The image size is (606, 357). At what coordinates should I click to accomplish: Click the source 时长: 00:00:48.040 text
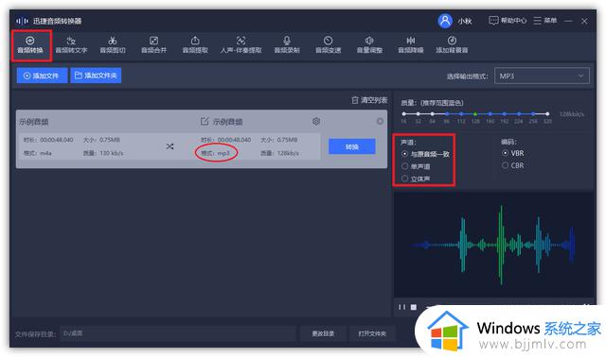48,140
